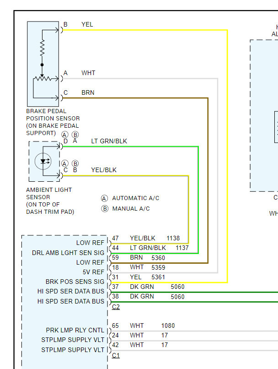Select 'BRK POS SENS SIG' module label
278x369 pixels.
[x=75, y=282]
